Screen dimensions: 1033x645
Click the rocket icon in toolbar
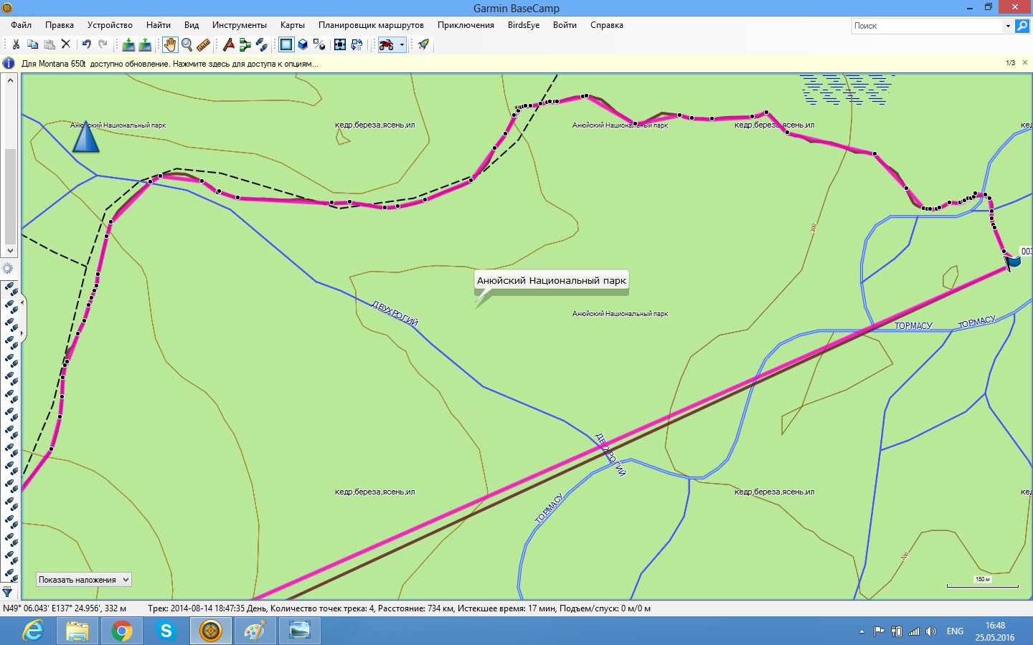(x=423, y=44)
